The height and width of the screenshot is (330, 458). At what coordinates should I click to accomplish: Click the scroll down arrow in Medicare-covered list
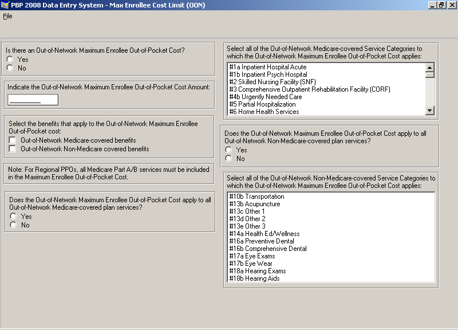[430, 111]
